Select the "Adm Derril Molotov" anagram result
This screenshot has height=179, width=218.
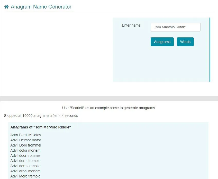pos(26,135)
